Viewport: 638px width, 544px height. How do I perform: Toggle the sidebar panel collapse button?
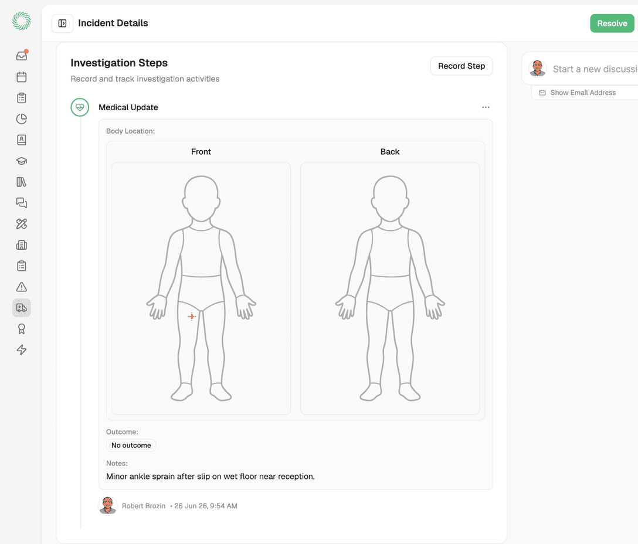coord(62,23)
